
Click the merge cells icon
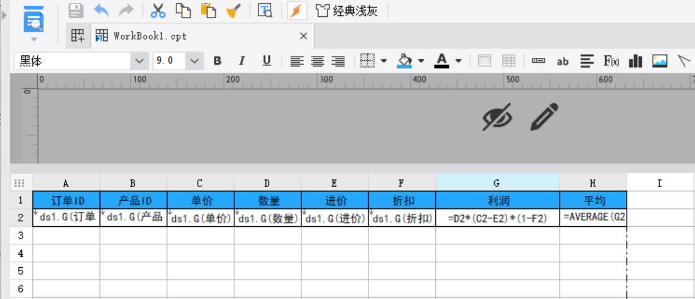[x=484, y=61]
